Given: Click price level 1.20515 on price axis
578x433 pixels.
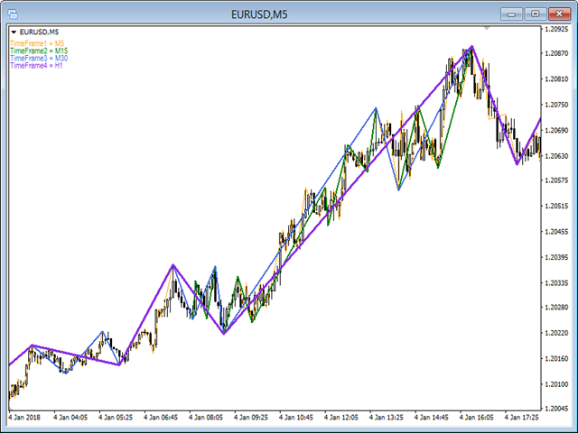Looking at the screenshot, I should coord(556,206).
